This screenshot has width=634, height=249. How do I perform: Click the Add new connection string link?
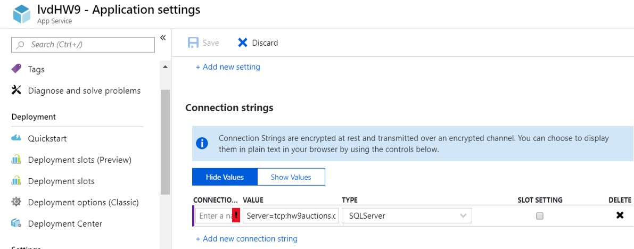click(246, 239)
